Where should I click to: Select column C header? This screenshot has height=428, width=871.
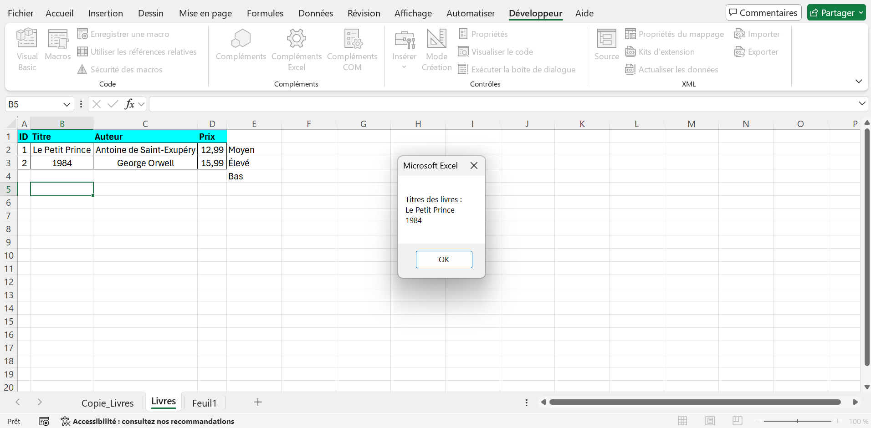(x=145, y=124)
